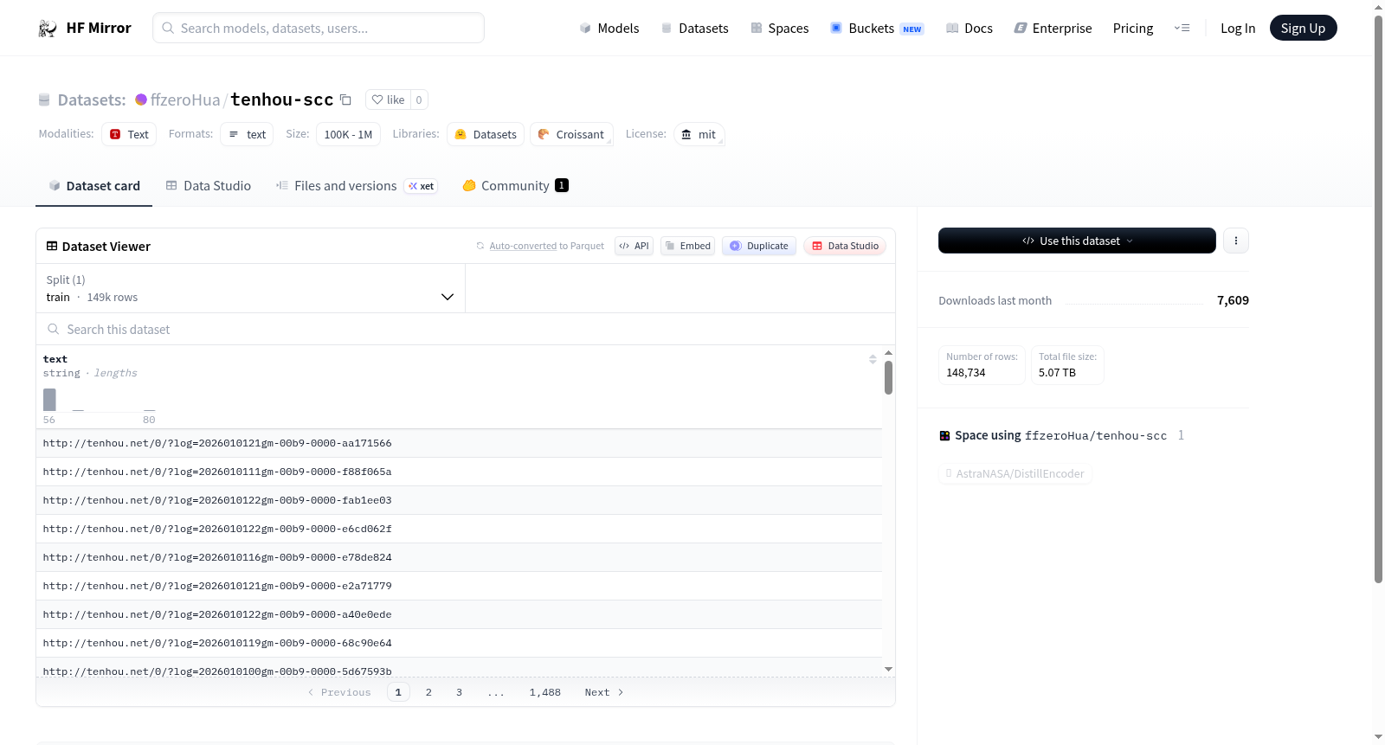Click the Sign Up button
This screenshot has height=745, width=1385.
[x=1303, y=28]
